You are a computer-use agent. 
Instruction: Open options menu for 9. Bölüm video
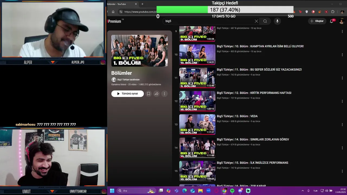coord(342,31)
